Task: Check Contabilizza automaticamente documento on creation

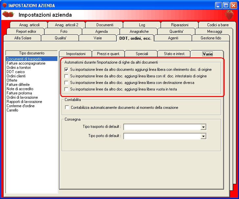Action: (x=67, y=108)
